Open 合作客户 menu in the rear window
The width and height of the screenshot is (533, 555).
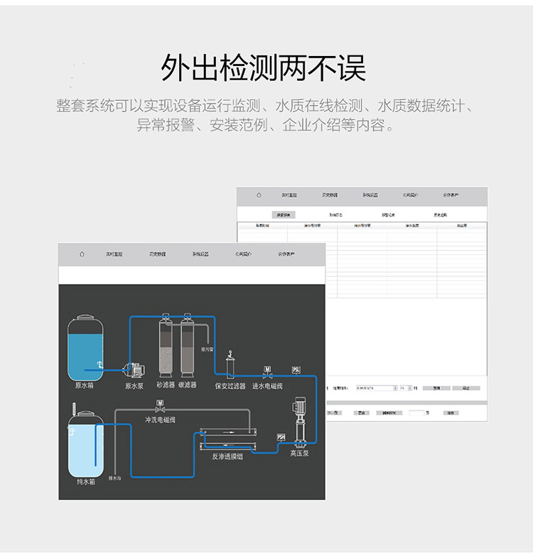pyautogui.click(x=451, y=194)
